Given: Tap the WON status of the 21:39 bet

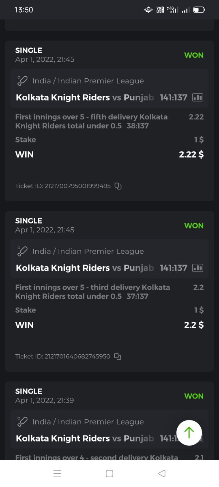Looking at the screenshot, I should pos(194,396).
